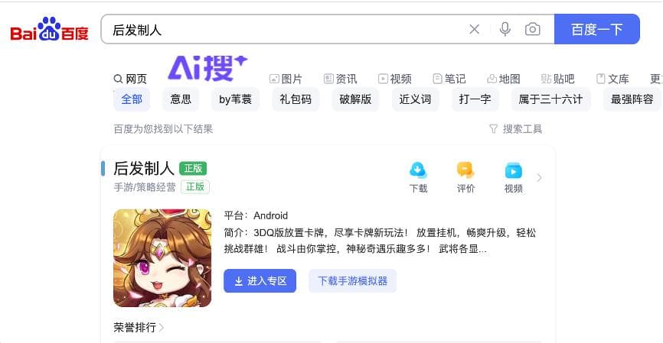This screenshot has width=663, height=343.
Task: Click the 进入专区 button
Action: click(x=260, y=281)
